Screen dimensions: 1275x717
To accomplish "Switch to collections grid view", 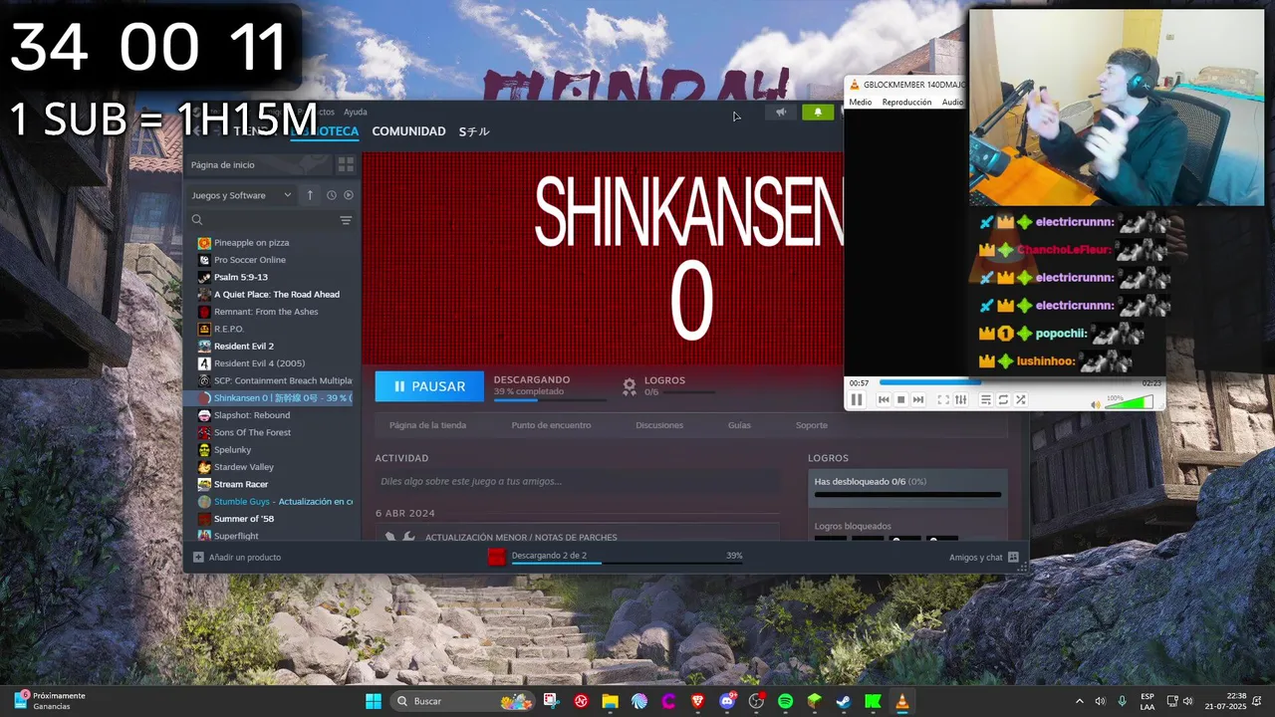I will [346, 164].
